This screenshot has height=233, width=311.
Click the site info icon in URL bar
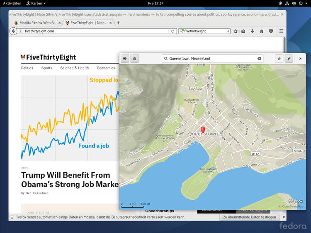(20, 31)
